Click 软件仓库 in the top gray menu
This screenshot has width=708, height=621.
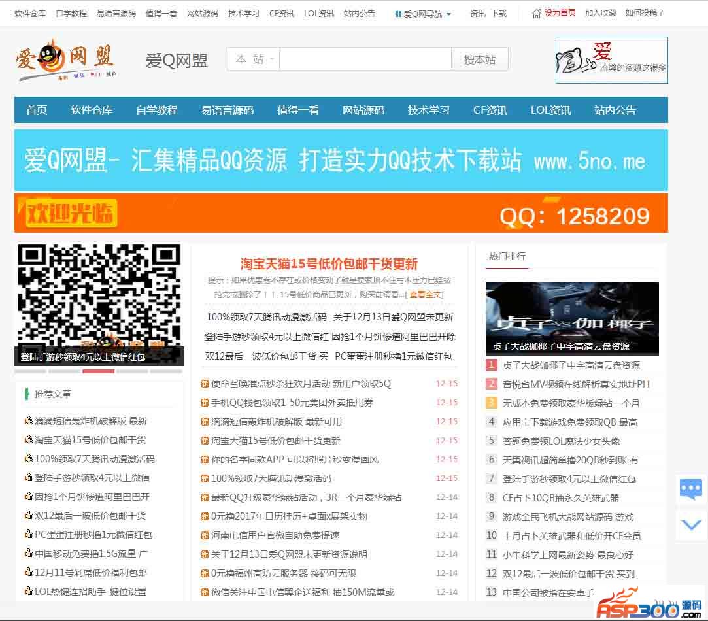point(30,14)
